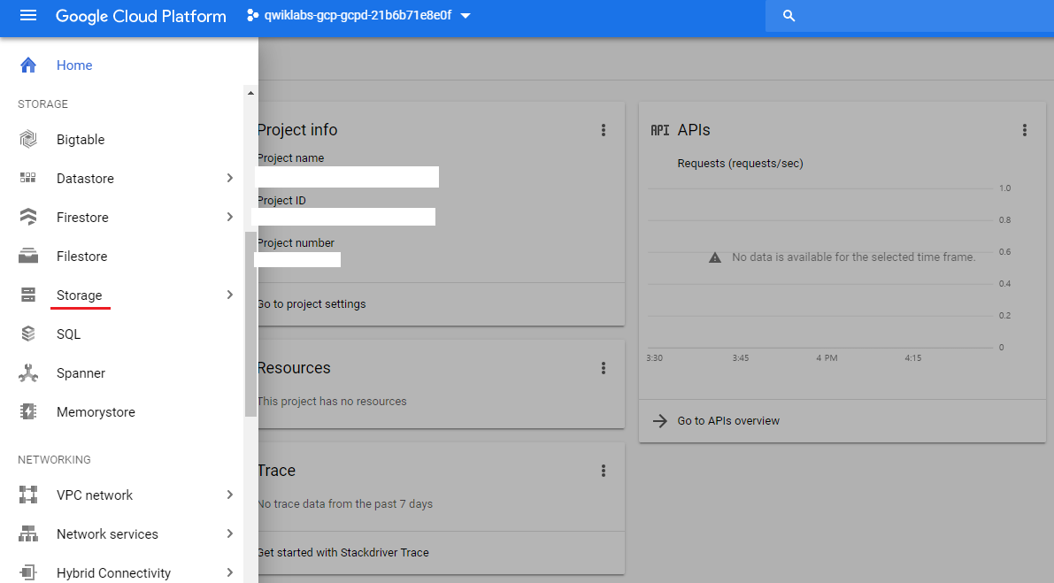The height and width of the screenshot is (583, 1054).
Task: Expand the Hybrid Connectivity submenu chevron
Action: pos(230,573)
